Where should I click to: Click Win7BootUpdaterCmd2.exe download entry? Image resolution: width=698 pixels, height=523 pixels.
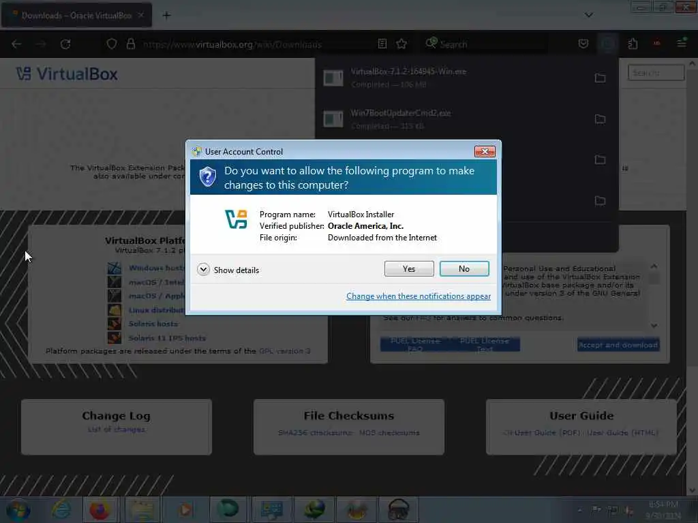coord(454,119)
